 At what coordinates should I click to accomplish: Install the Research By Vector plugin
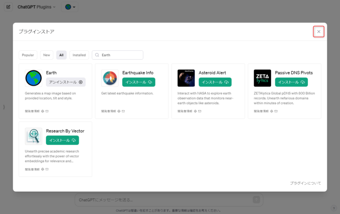(63, 140)
